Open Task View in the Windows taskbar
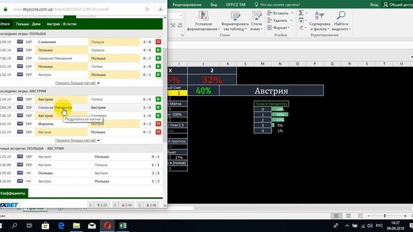This screenshot has width=413, height=232. (29, 226)
